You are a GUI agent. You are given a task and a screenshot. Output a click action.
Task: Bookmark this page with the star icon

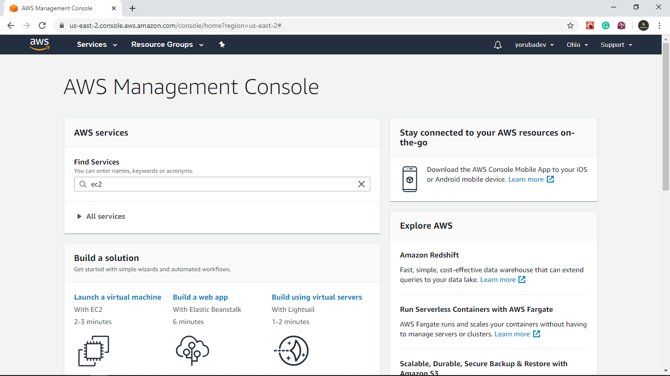[570, 25]
